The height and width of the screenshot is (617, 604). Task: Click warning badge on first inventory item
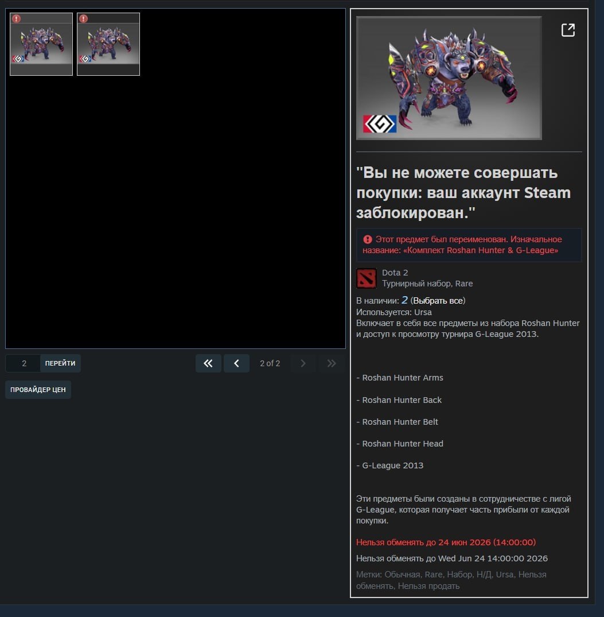pyautogui.click(x=16, y=18)
